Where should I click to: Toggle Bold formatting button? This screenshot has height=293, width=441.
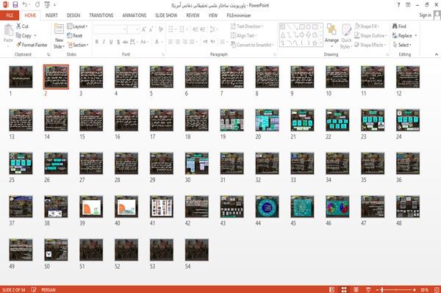click(97, 42)
